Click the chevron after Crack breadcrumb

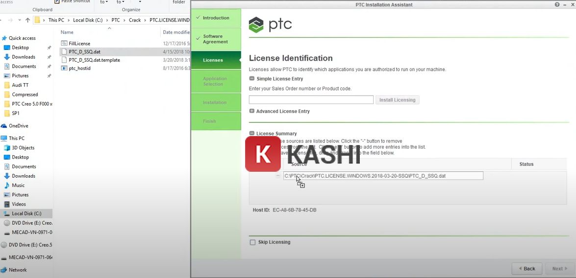tap(145, 20)
